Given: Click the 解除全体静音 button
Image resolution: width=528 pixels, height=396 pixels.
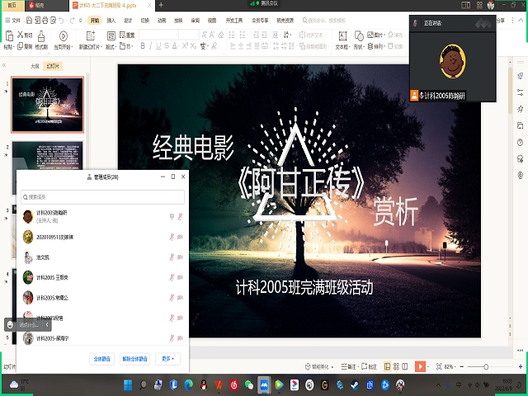Looking at the screenshot, I should (134, 359).
